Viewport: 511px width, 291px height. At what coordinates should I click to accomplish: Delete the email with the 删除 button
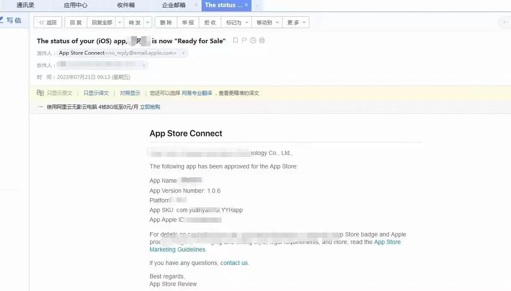pyautogui.click(x=166, y=23)
